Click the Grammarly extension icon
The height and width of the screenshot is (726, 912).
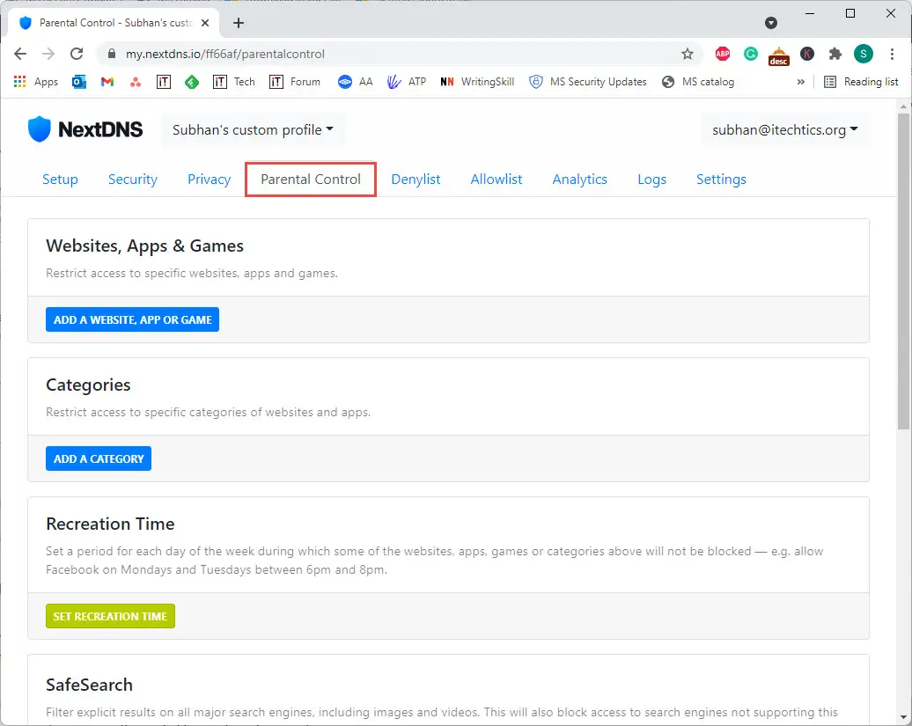pos(750,54)
